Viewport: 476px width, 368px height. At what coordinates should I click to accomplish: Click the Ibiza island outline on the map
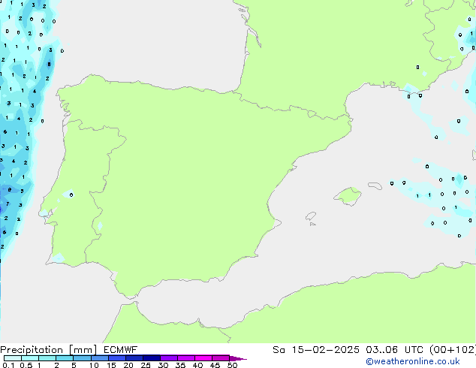pyautogui.click(x=311, y=216)
